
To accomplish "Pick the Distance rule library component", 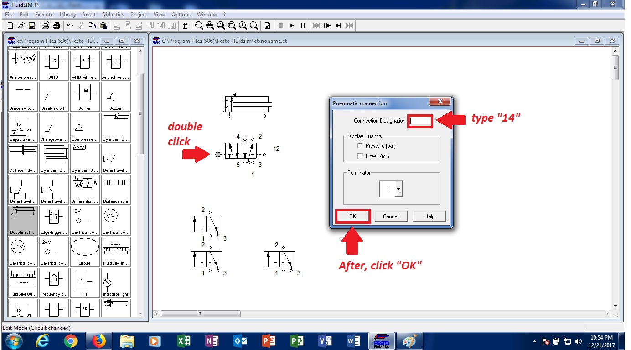I will (x=116, y=190).
